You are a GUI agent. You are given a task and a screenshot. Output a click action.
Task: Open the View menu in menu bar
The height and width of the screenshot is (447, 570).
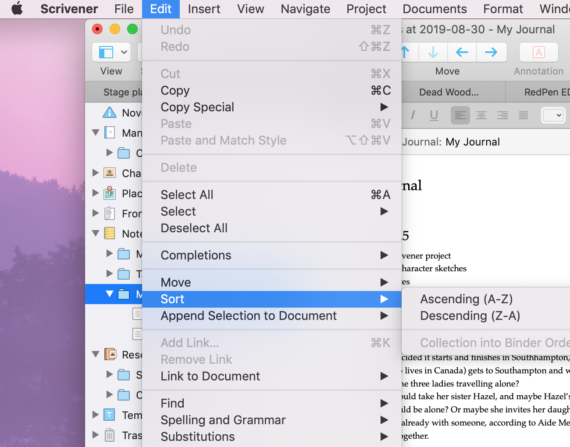[x=251, y=9]
